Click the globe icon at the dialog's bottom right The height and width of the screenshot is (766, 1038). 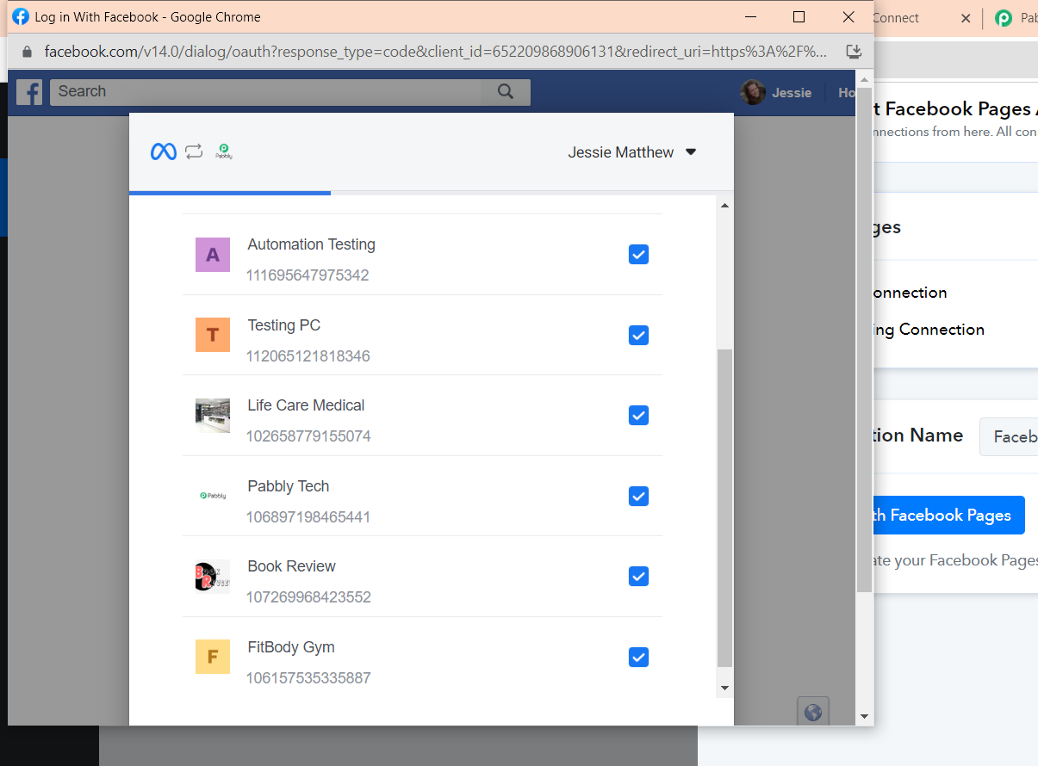click(x=812, y=712)
